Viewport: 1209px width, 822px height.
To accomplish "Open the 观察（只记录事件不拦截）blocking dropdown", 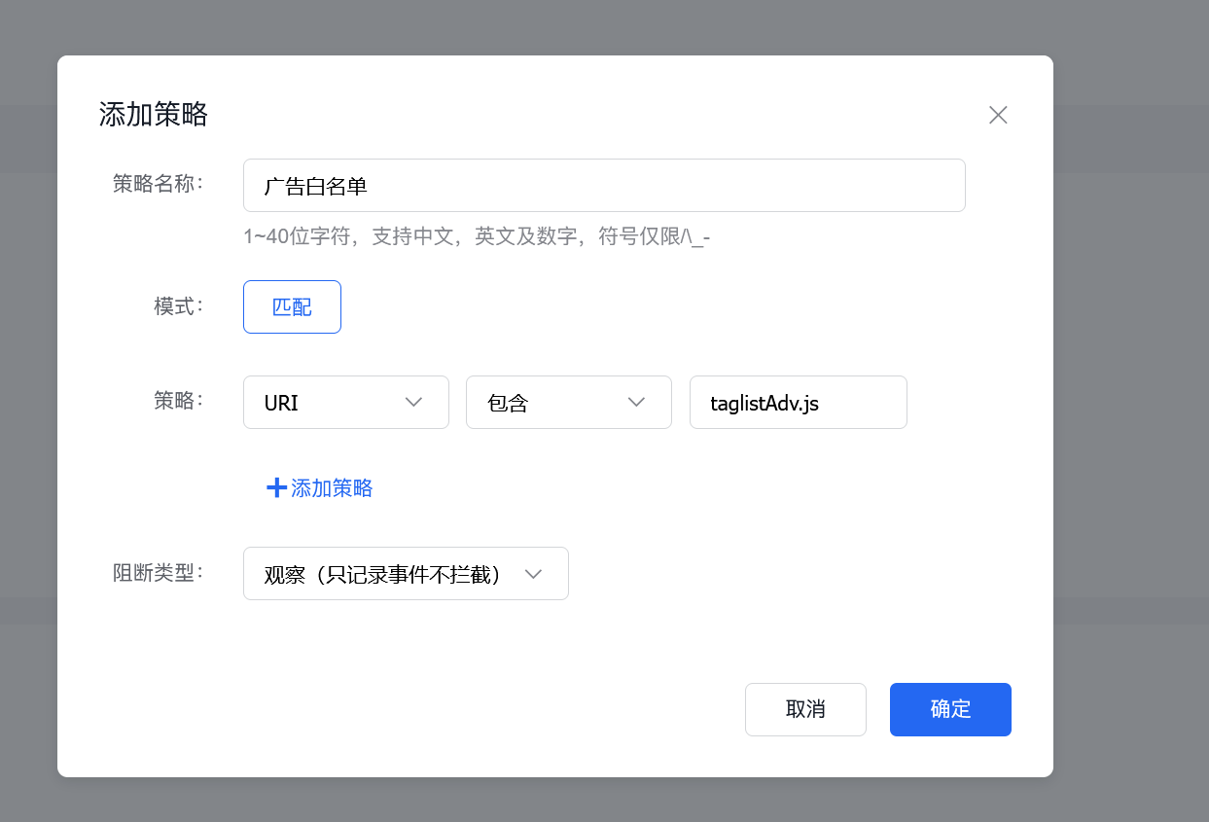I will tap(406, 573).
